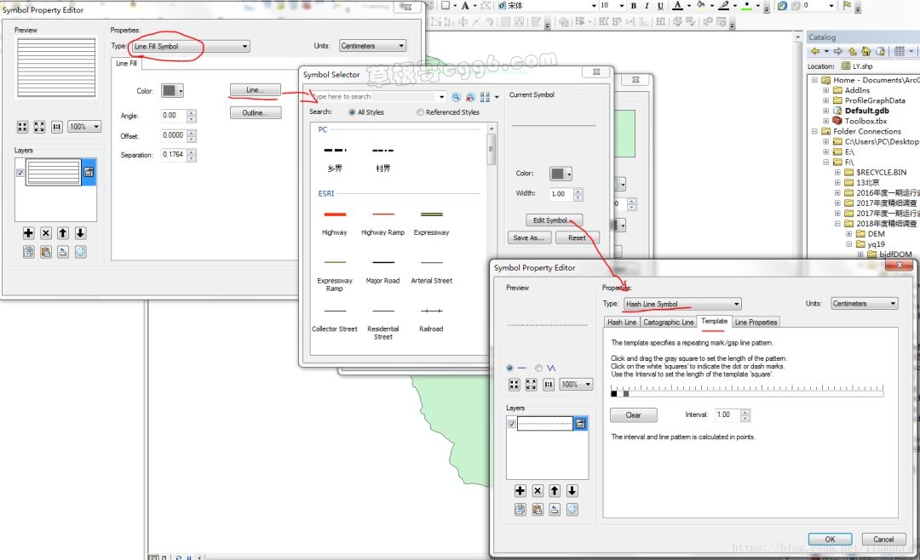Click the Bold formatting icon in the toolbar

(x=634, y=6)
